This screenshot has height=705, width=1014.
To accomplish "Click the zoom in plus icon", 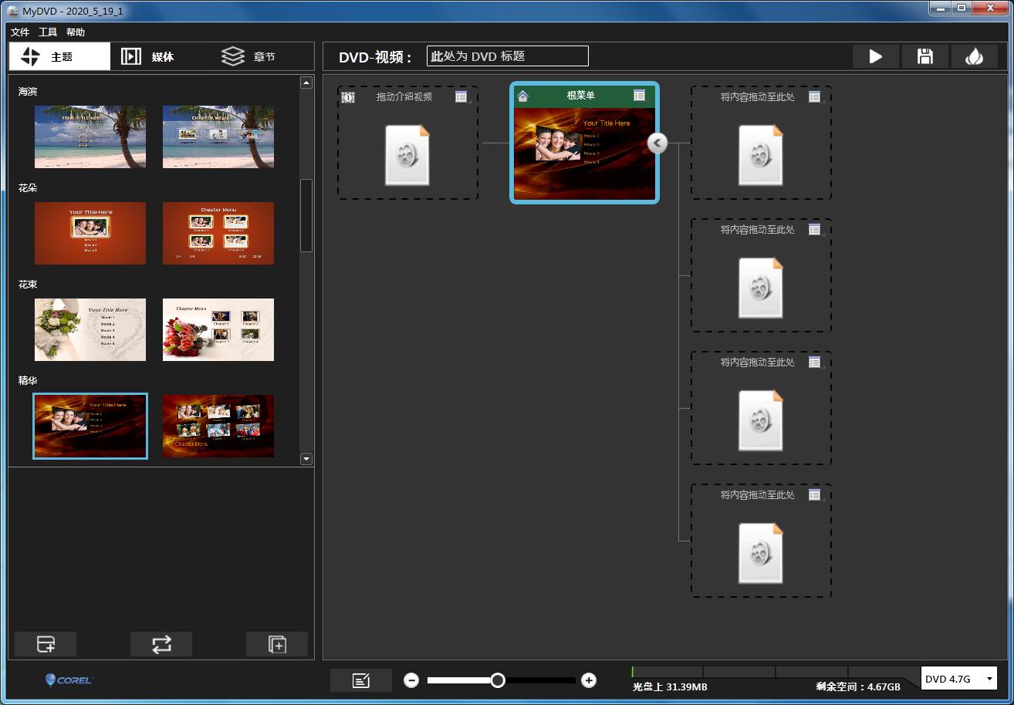I will (589, 680).
